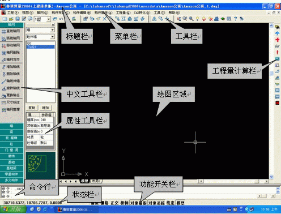Click the red exclamation icon on right toolbar
The width and height of the screenshot is (281, 214).
277,52
